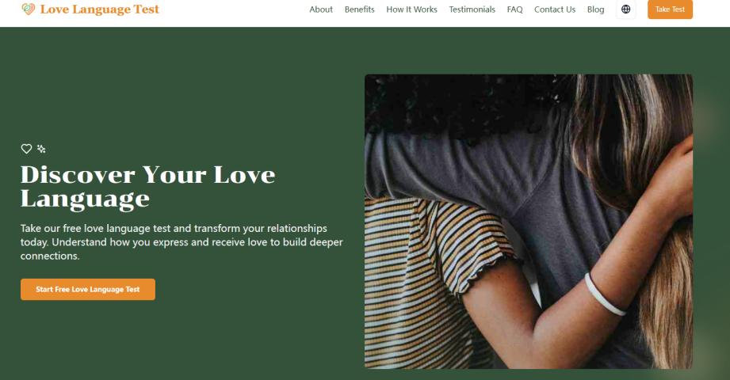
Task: Navigate to Contact Us
Action: pyautogui.click(x=555, y=9)
